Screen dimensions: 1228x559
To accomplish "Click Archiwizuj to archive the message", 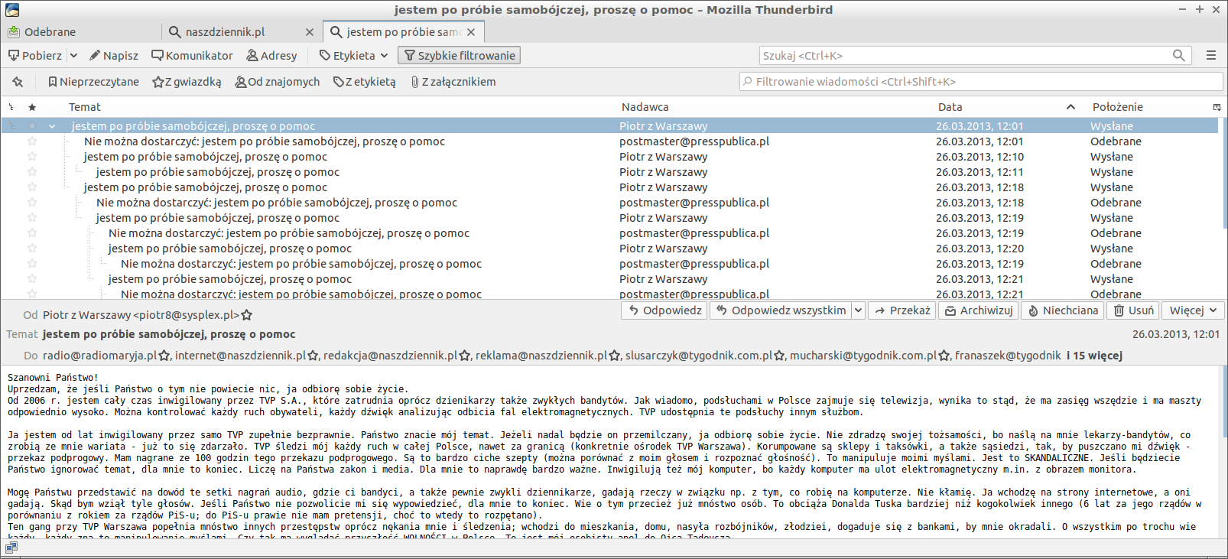I will [978, 310].
